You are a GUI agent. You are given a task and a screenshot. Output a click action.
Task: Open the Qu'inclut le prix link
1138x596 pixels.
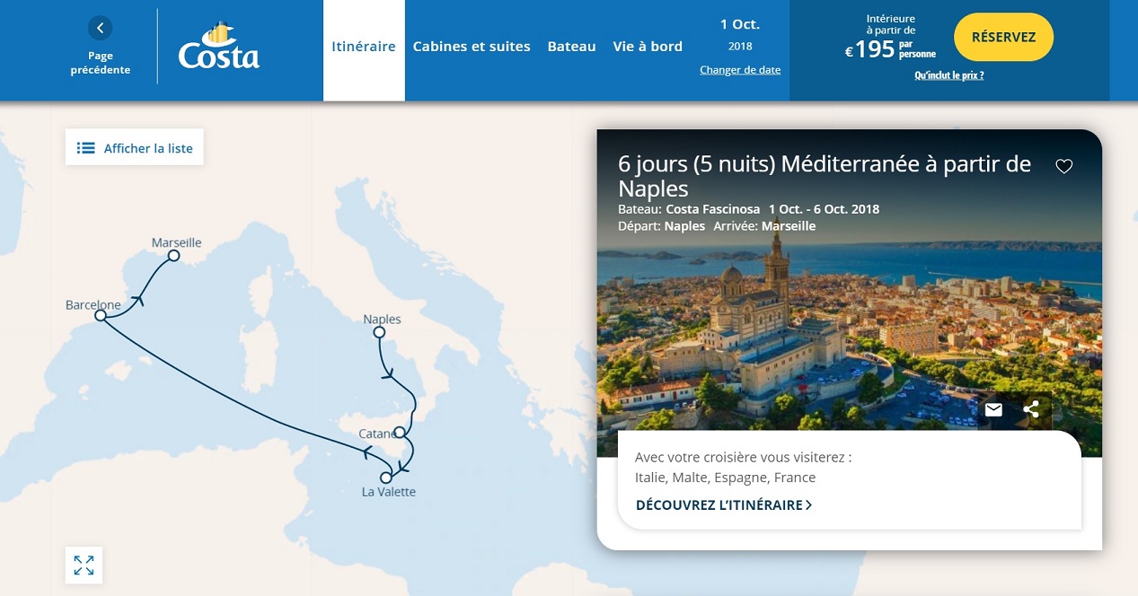(948, 75)
